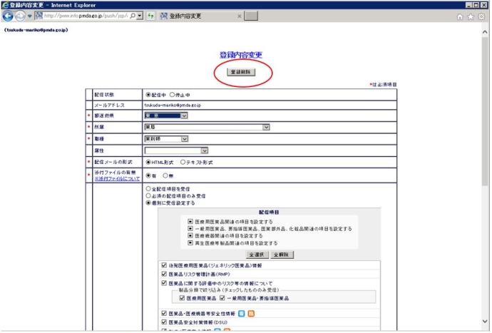
Task: Expand 医療機器関連の項目を設定する section
Action: [190, 235]
